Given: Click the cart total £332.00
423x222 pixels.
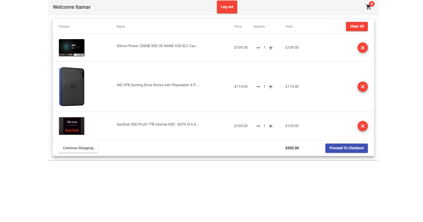Looking at the screenshot, I should 292,148.
